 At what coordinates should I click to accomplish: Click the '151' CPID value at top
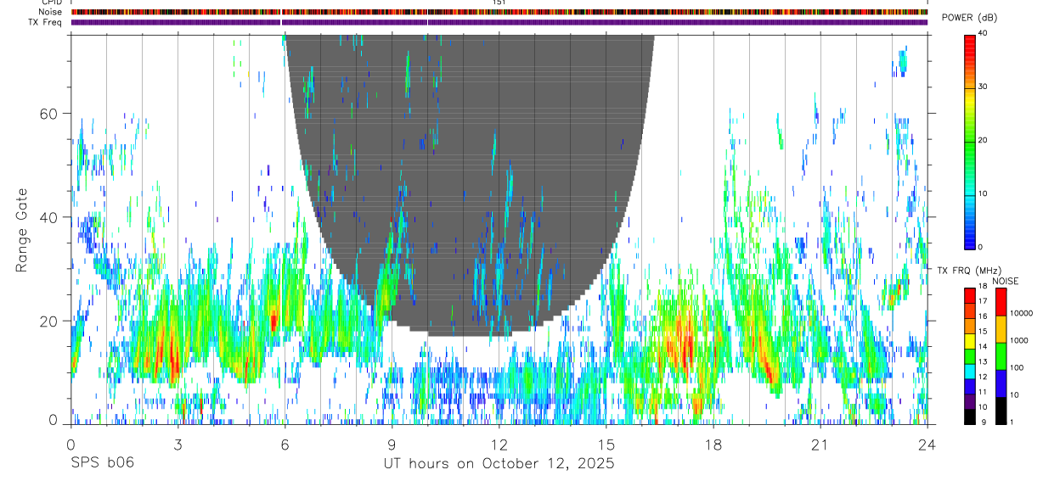click(499, 3)
